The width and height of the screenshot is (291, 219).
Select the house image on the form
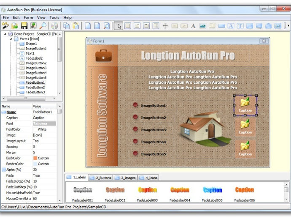click(x=205, y=129)
